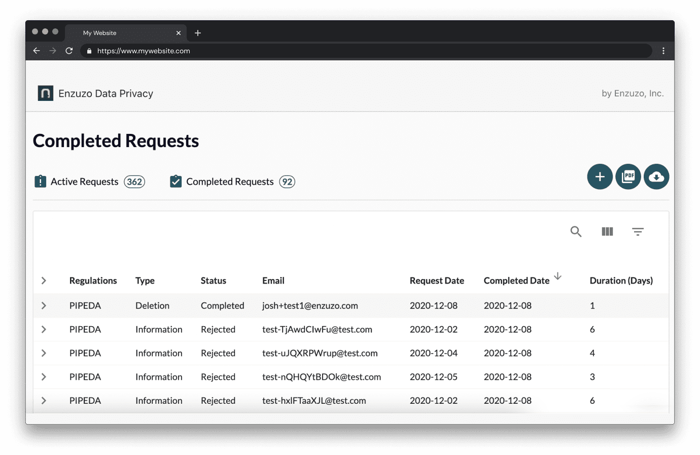Open the filter icon above the table

point(638,231)
